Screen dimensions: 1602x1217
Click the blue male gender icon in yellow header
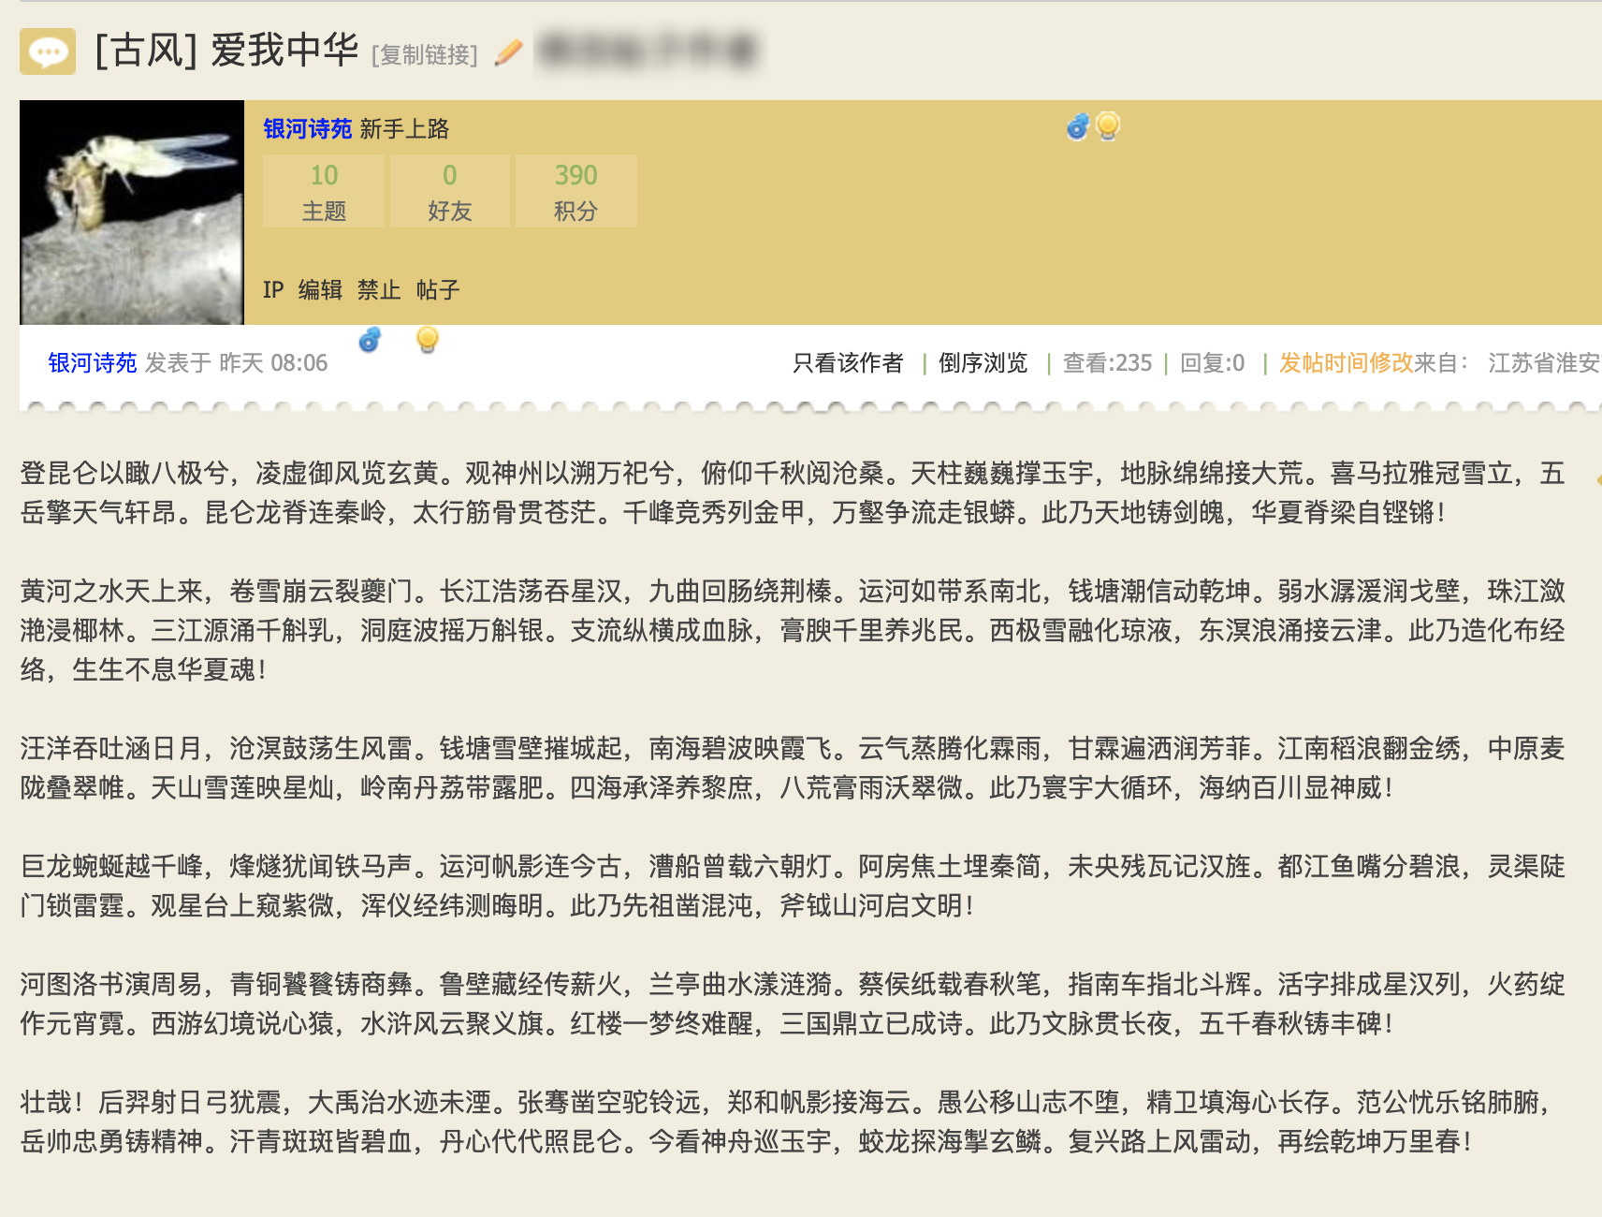(x=1077, y=126)
